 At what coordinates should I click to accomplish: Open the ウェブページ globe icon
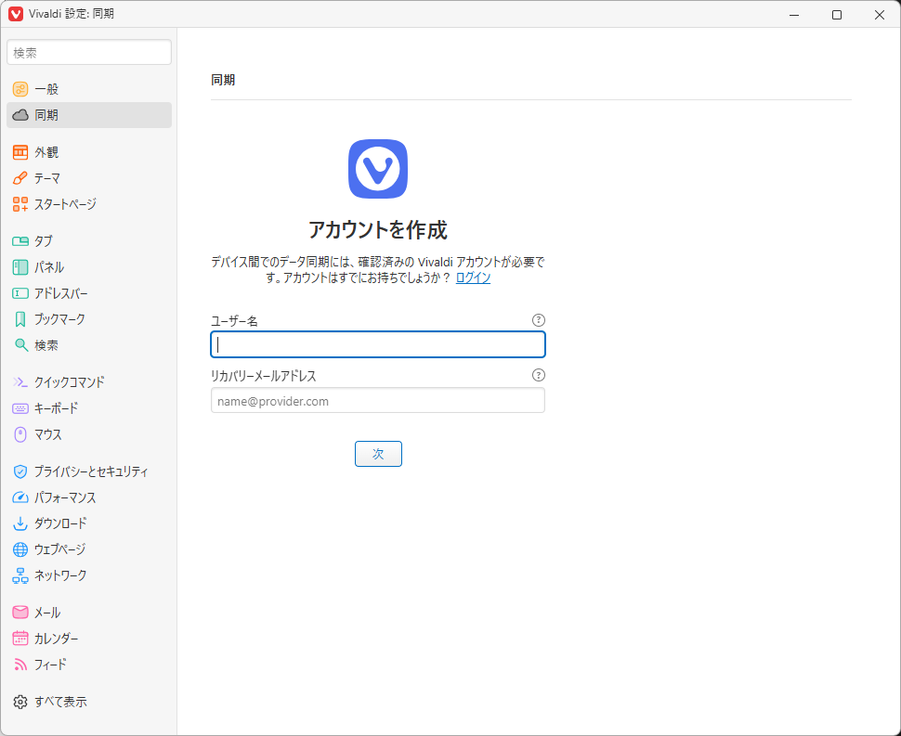click(20, 549)
